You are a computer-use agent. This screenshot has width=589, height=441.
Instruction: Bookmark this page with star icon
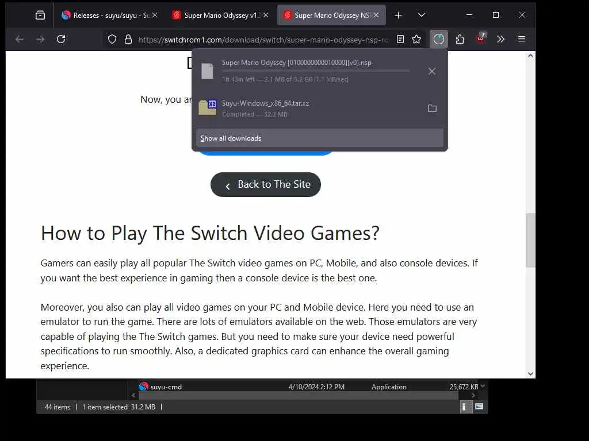click(x=416, y=40)
